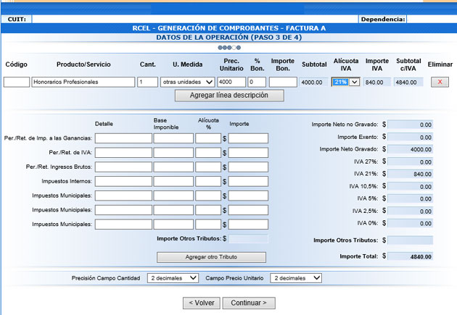
Task: Click Producto/Servicio field with Honorarios Profesionales
Action: click(83, 82)
